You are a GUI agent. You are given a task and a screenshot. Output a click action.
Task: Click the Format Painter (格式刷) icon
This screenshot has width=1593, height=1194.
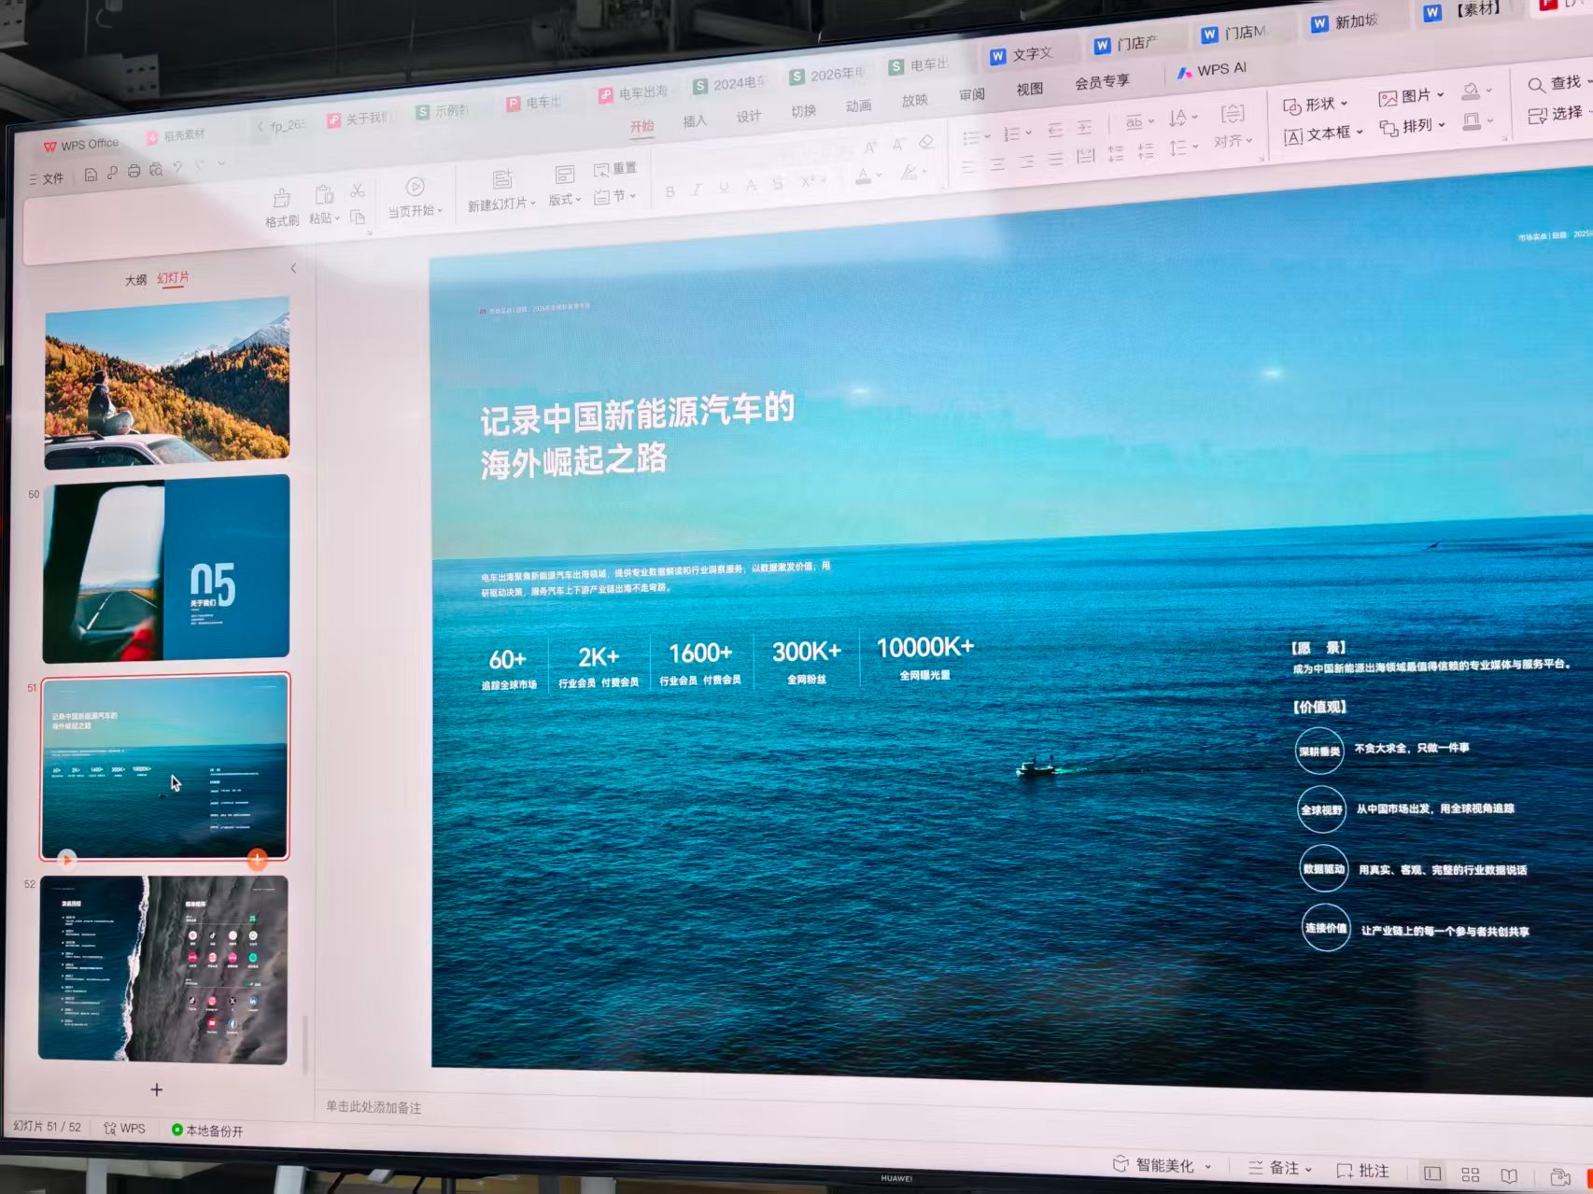(x=281, y=199)
